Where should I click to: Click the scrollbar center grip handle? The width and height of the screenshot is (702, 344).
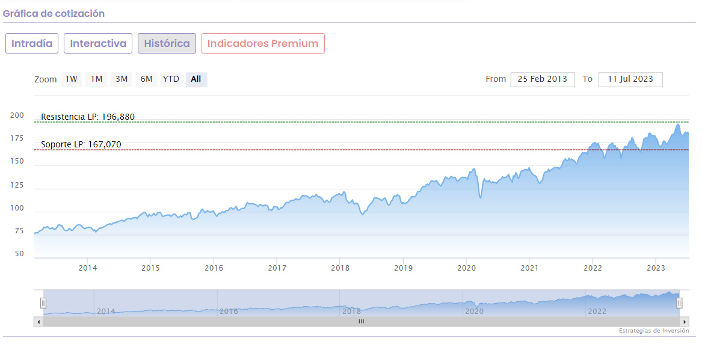click(x=362, y=322)
